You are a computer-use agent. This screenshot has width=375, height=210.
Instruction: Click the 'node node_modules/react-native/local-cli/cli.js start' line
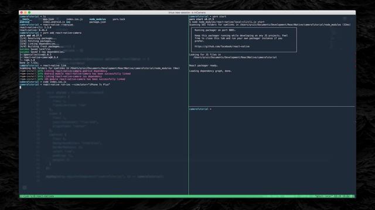click(227, 22)
